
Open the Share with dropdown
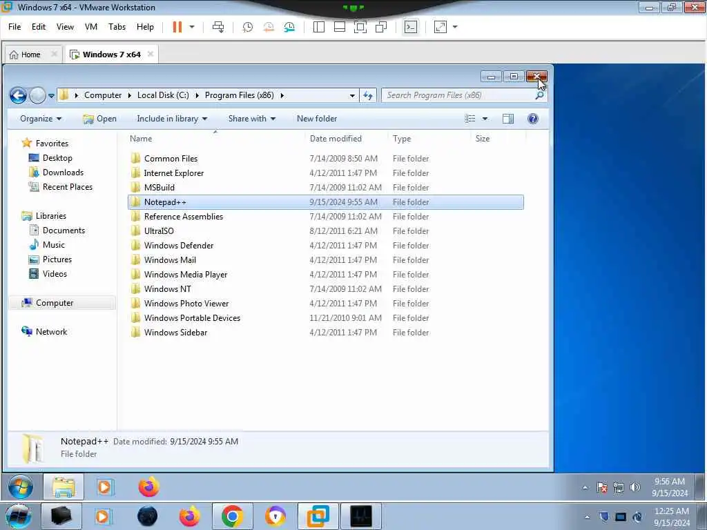click(x=251, y=119)
